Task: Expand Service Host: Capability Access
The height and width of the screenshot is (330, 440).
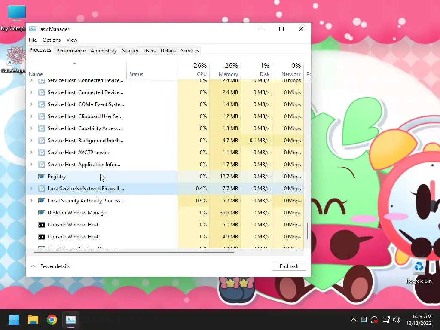Action: [31, 128]
